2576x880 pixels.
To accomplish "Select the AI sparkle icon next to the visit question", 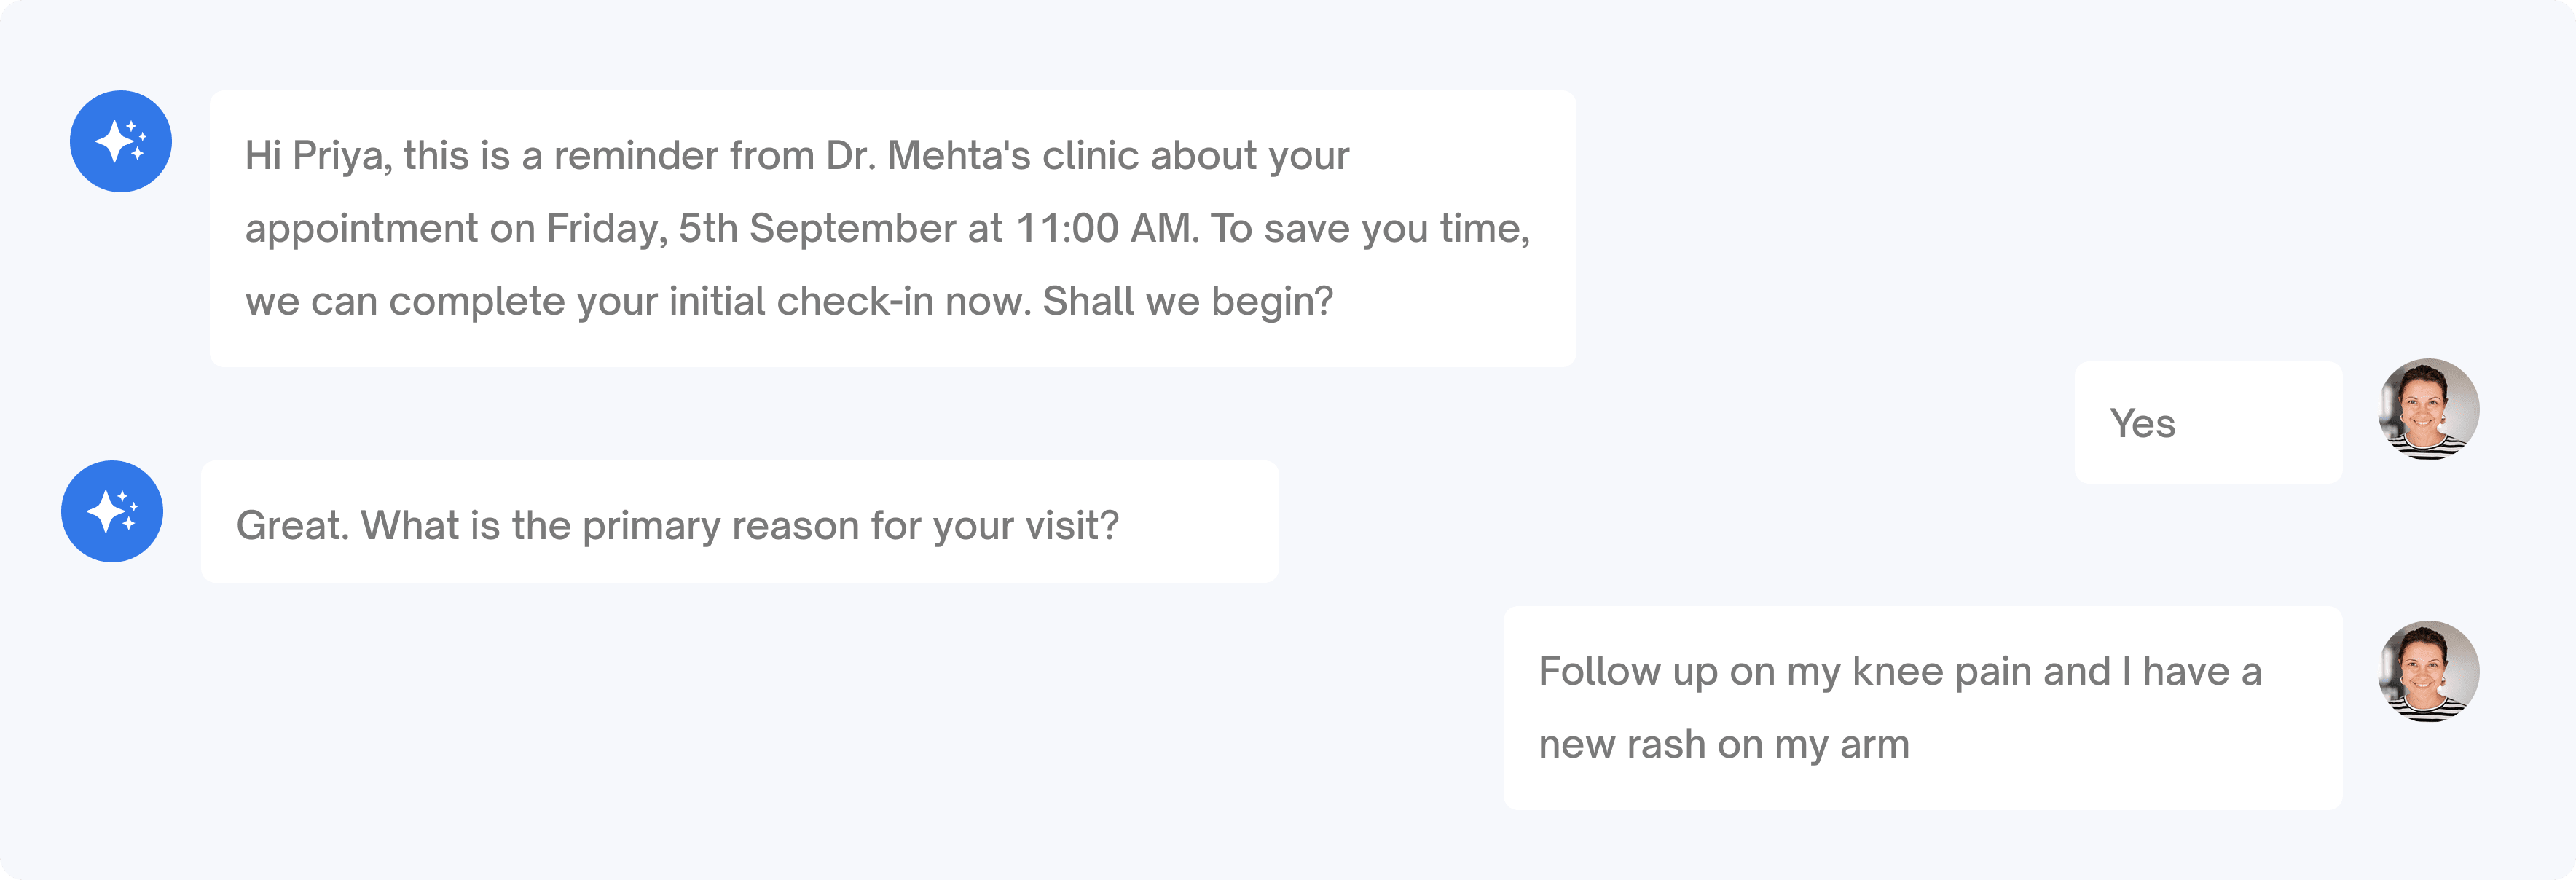I will tap(112, 512).
